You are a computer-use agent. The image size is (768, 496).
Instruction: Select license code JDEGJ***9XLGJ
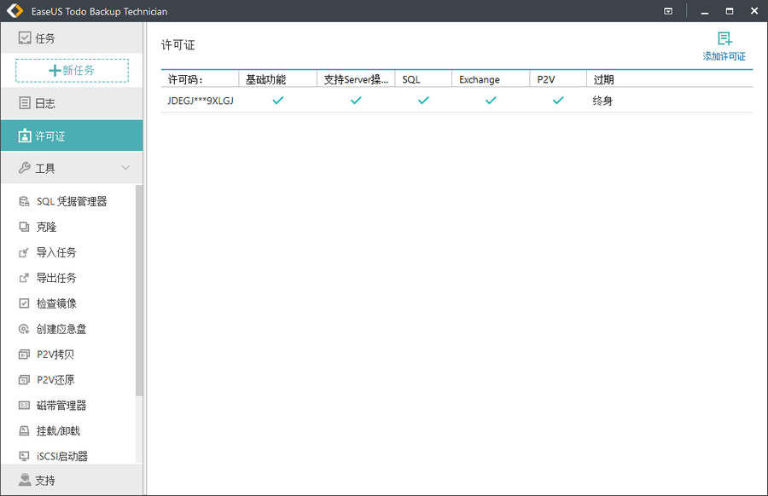(x=201, y=101)
